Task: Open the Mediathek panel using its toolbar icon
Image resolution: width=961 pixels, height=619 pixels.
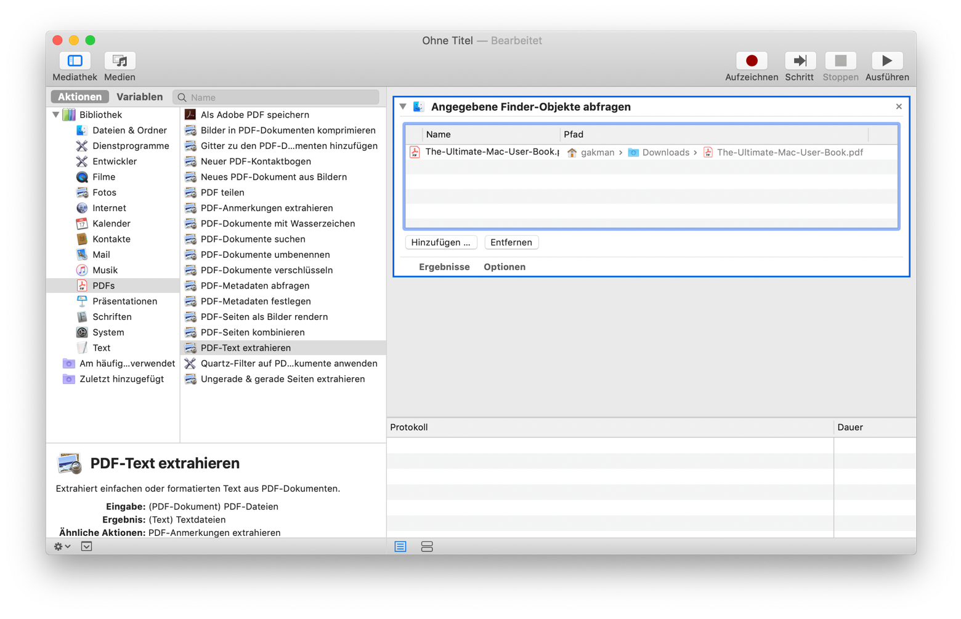Action: (x=74, y=60)
